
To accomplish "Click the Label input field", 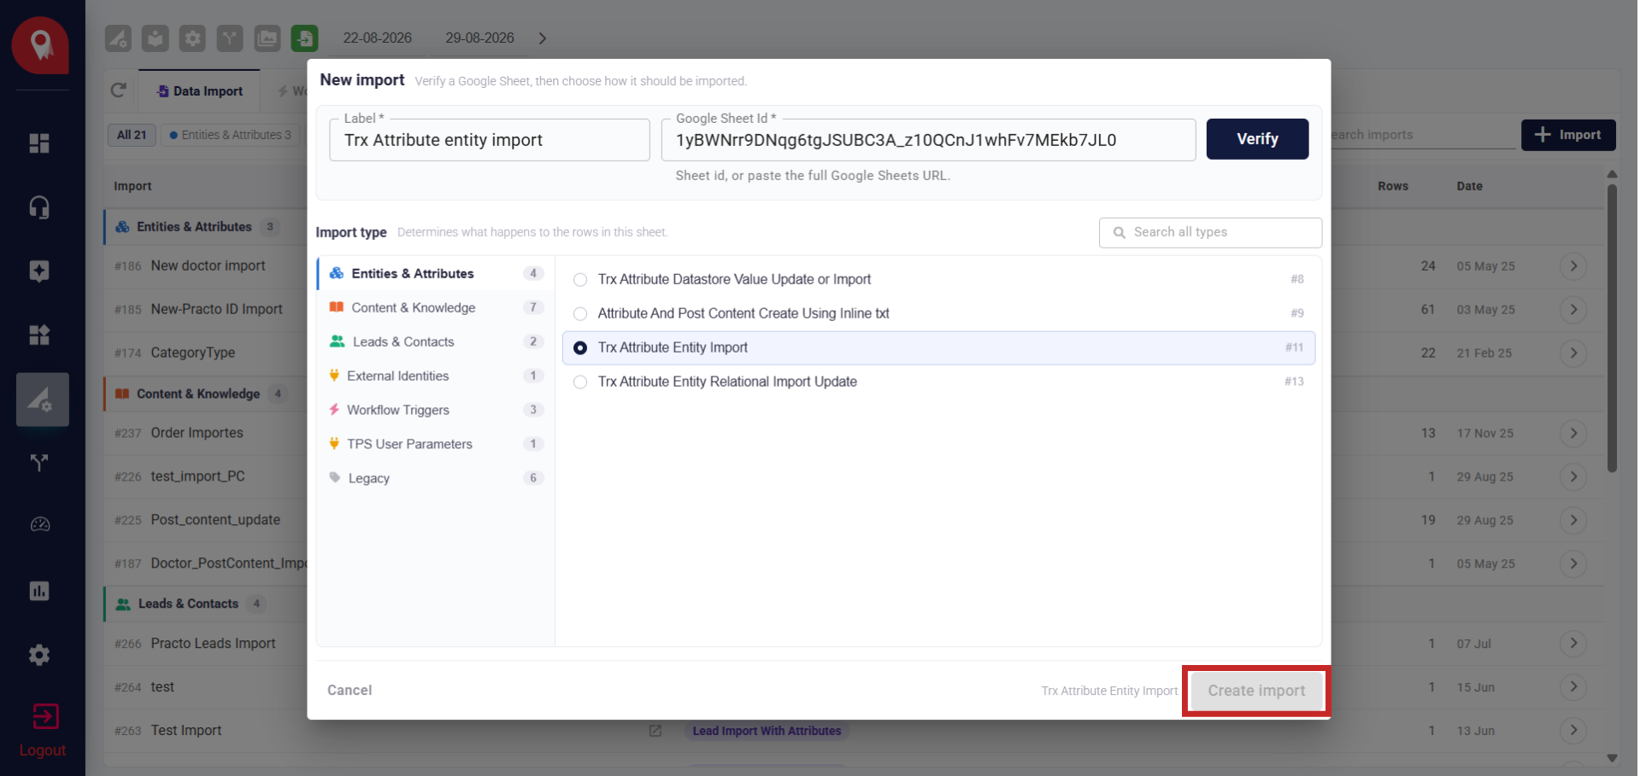I will click(490, 140).
